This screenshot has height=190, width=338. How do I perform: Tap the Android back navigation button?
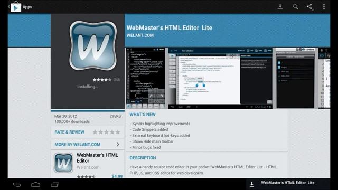pos(16,184)
